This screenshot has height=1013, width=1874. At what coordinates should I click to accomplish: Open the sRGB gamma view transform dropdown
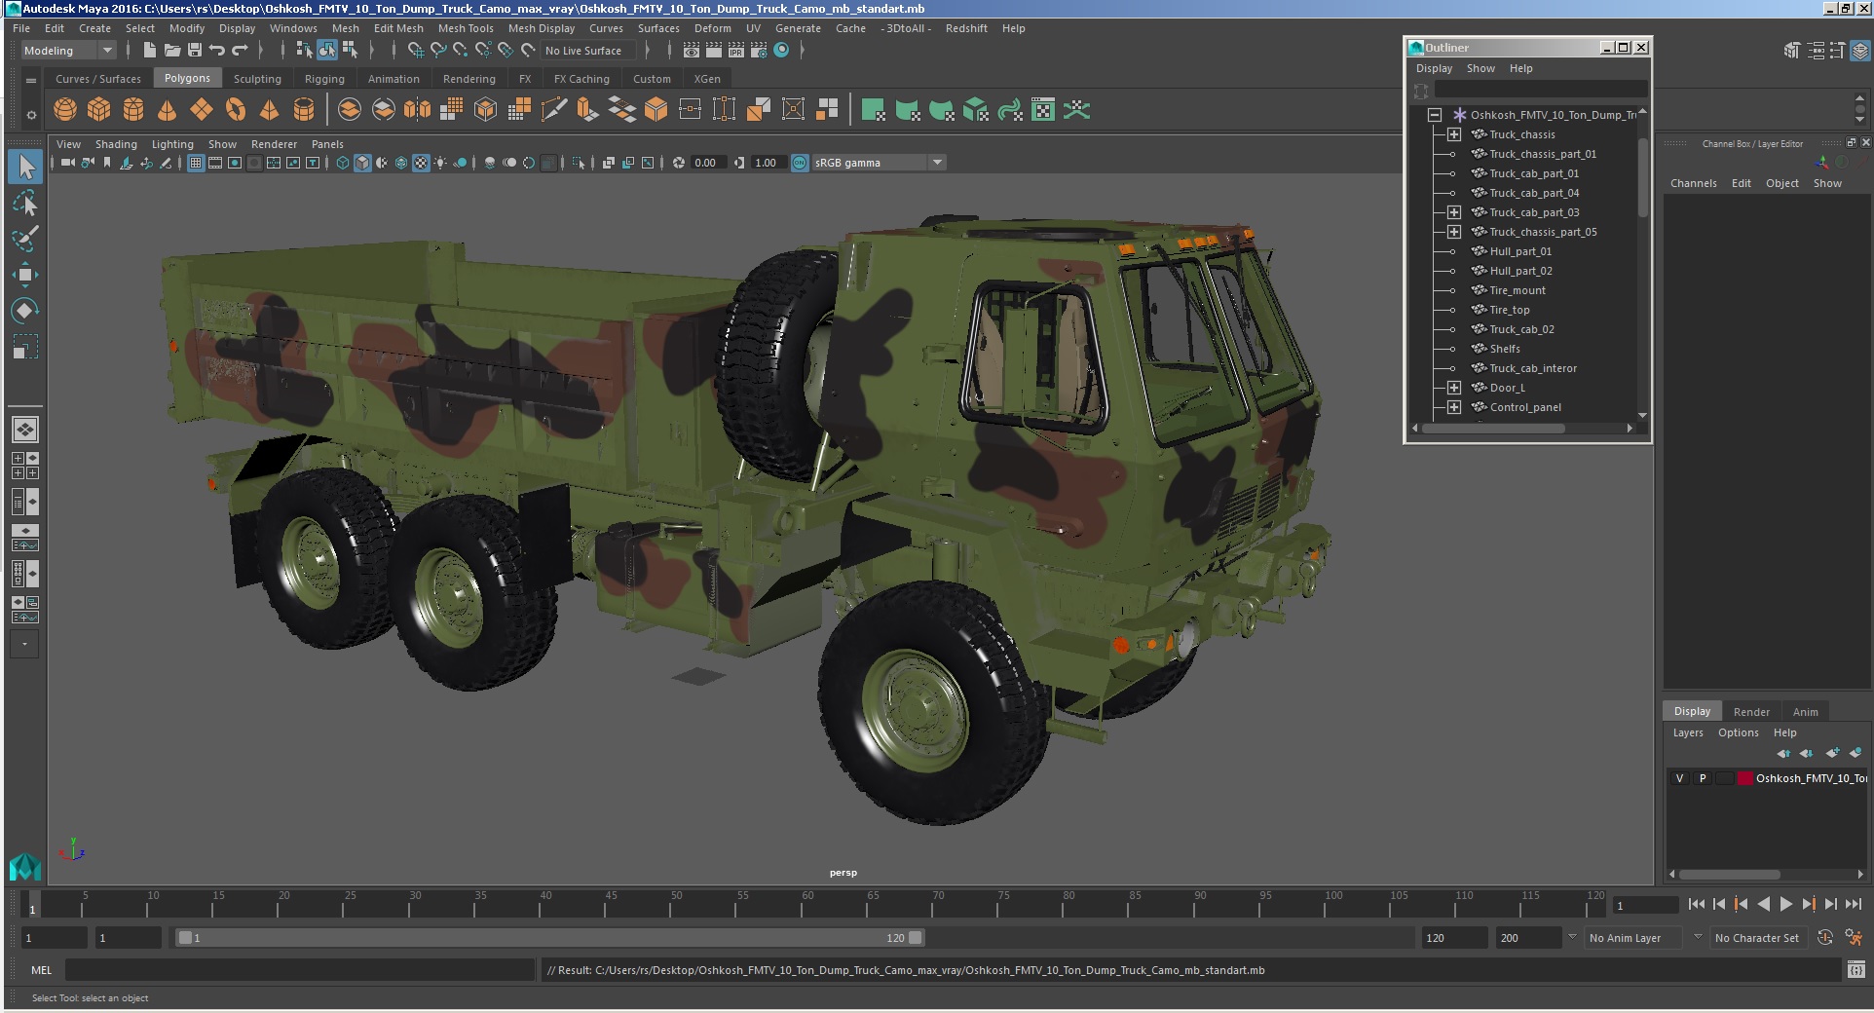point(879,163)
